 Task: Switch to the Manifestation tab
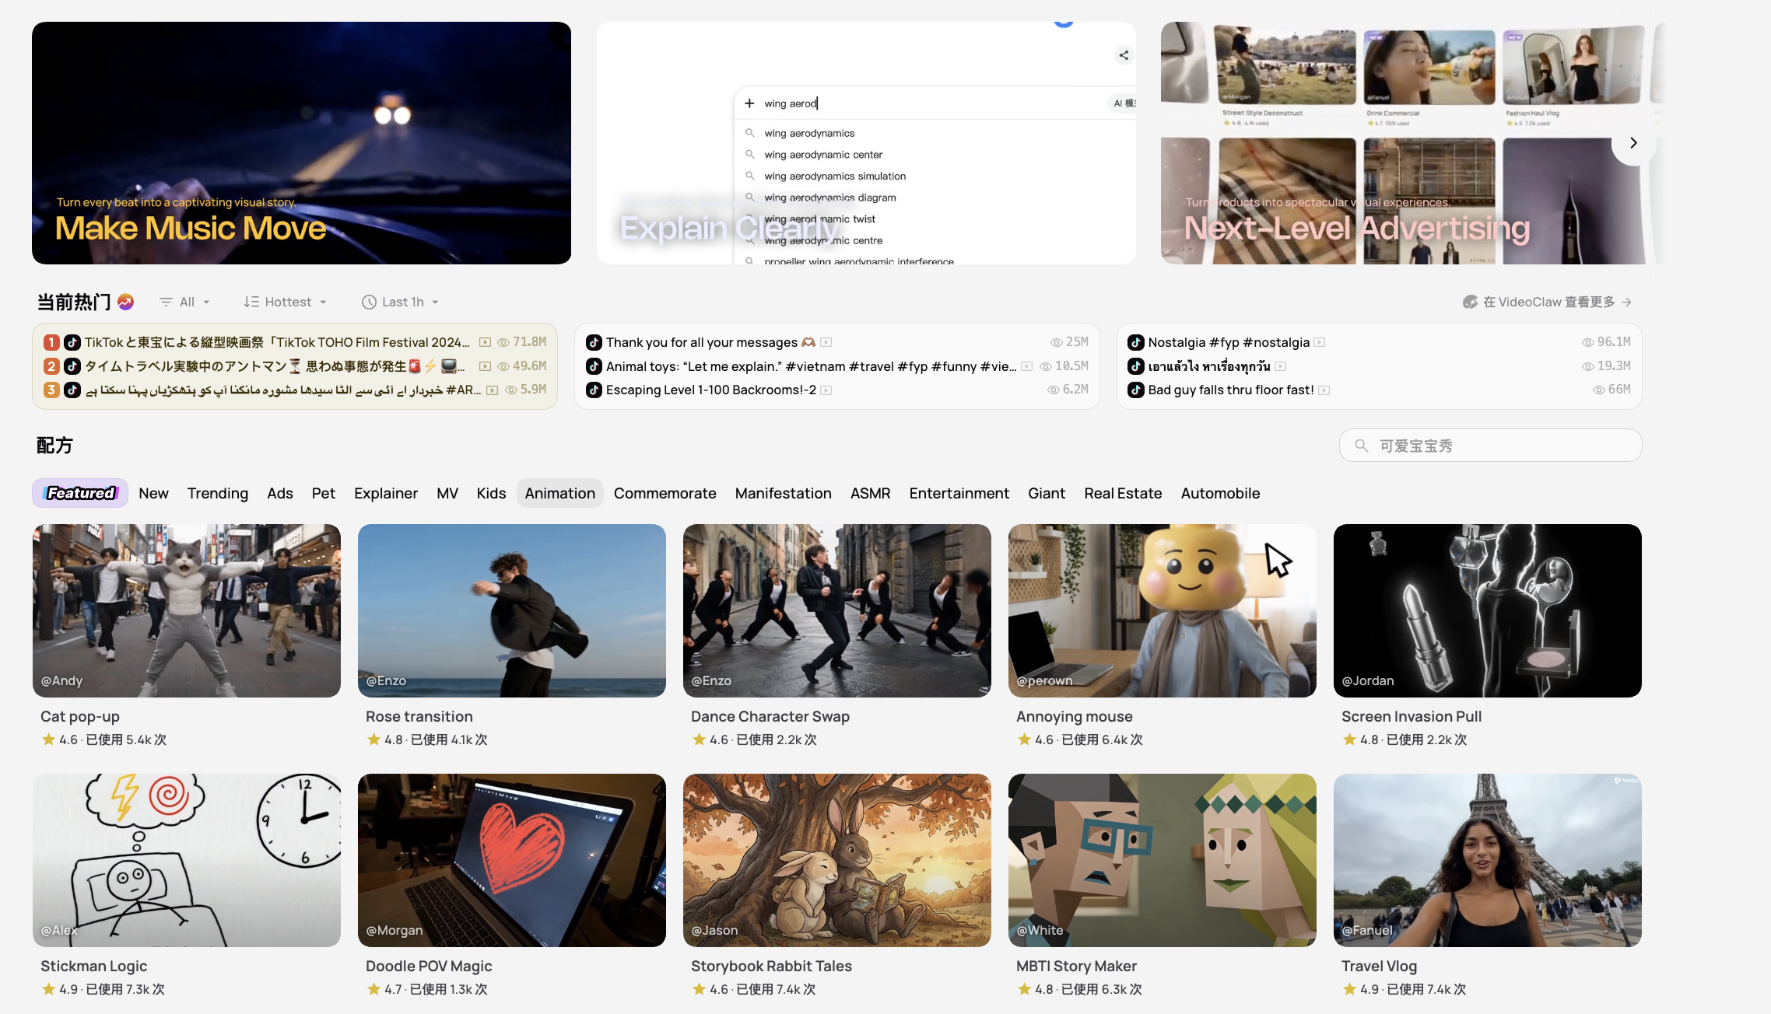point(784,493)
